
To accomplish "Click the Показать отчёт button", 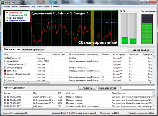I will pos(107,88).
